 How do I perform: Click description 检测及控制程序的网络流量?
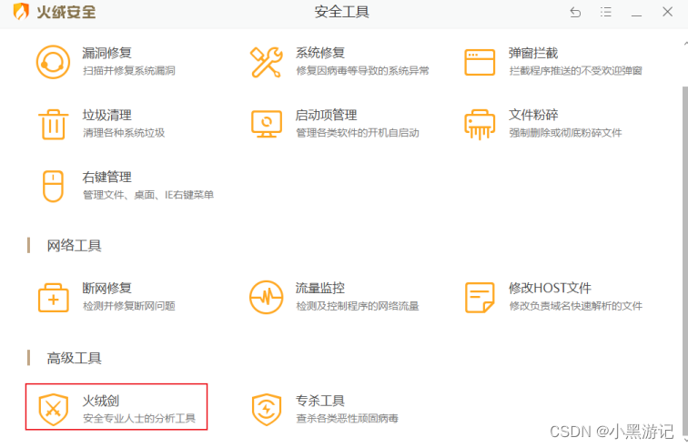[x=358, y=306]
